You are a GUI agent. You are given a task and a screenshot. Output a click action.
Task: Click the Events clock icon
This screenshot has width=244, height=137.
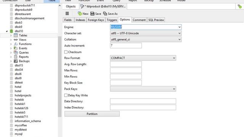tap(16, 48)
